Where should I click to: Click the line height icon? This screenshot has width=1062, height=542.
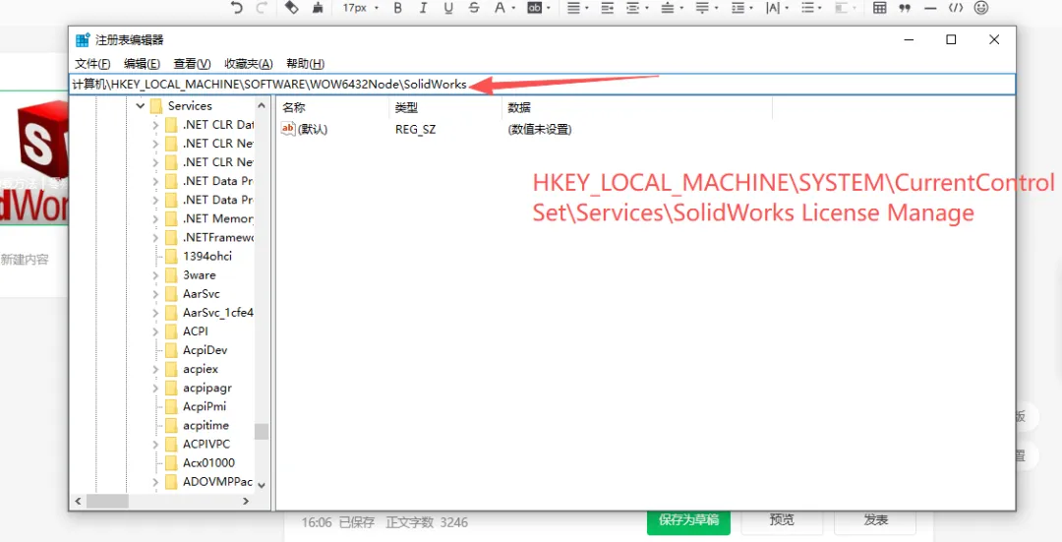[x=737, y=8]
